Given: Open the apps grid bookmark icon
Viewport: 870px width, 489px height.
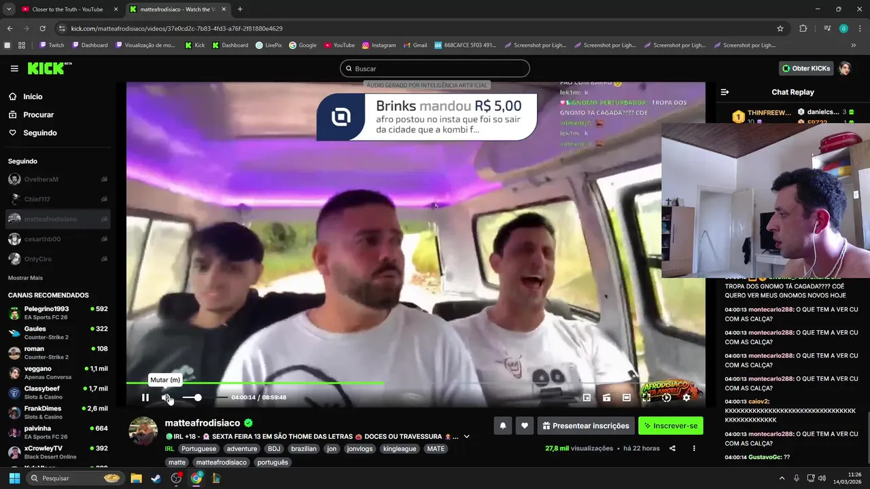Looking at the screenshot, I should point(22,46).
